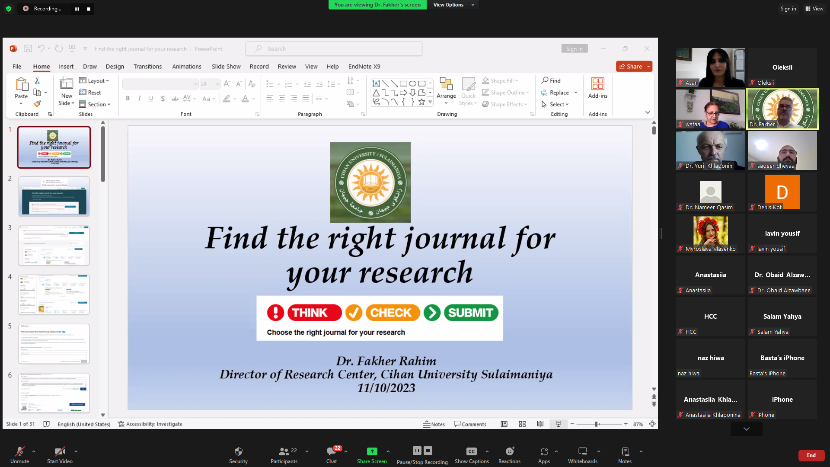The height and width of the screenshot is (467, 830).
Task: Click the Replace button
Action: click(555, 93)
